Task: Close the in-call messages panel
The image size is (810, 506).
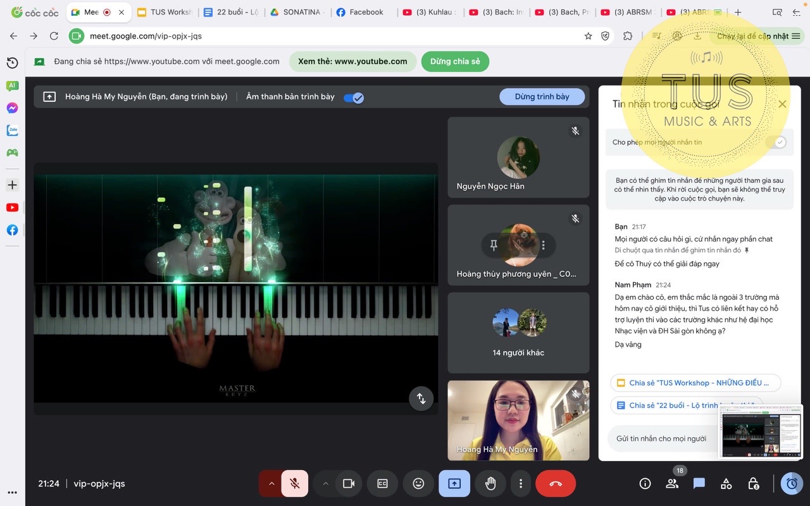Action: coord(782,104)
